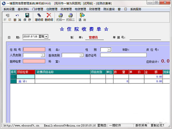Click the 撤消 (Undo) toolbar icon
Screen dimensions: 172x129
click(17, 15)
